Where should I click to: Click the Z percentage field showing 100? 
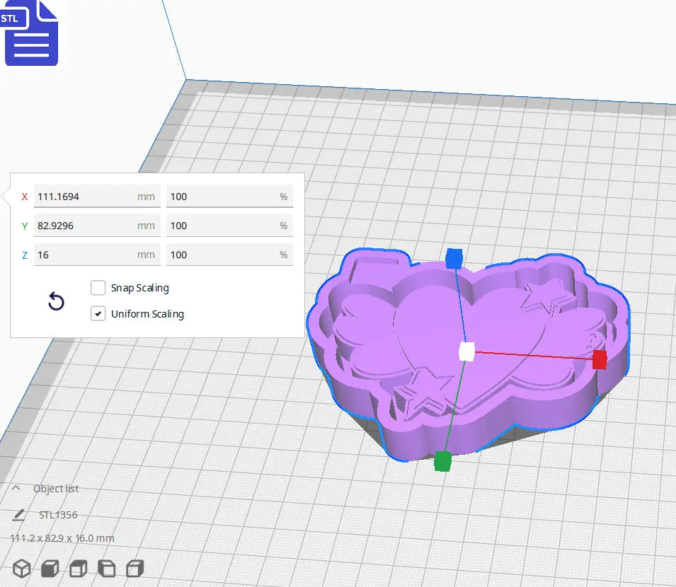tap(229, 255)
